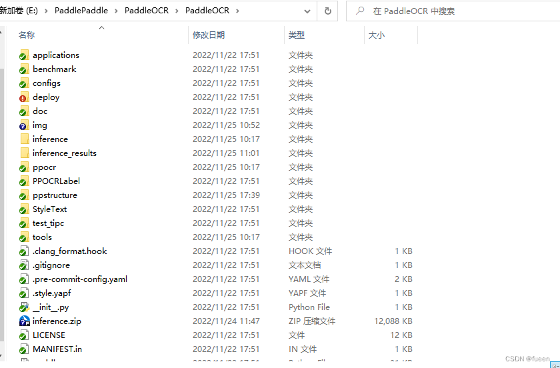The height and width of the screenshot is (368, 560).
Task: Click the left pane vertical scrollbar
Action: point(2,203)
